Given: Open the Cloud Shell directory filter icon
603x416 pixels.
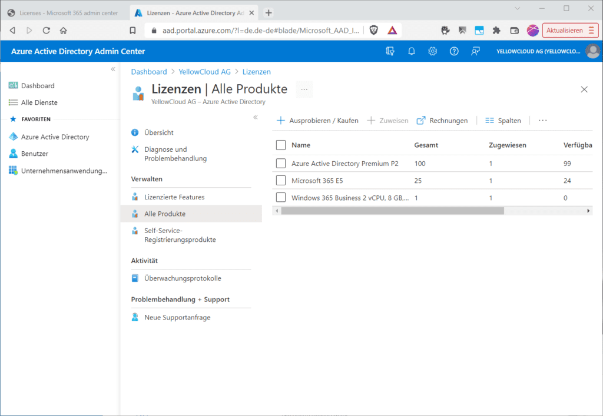Looking at the screenshot, I should coord(390,51).
